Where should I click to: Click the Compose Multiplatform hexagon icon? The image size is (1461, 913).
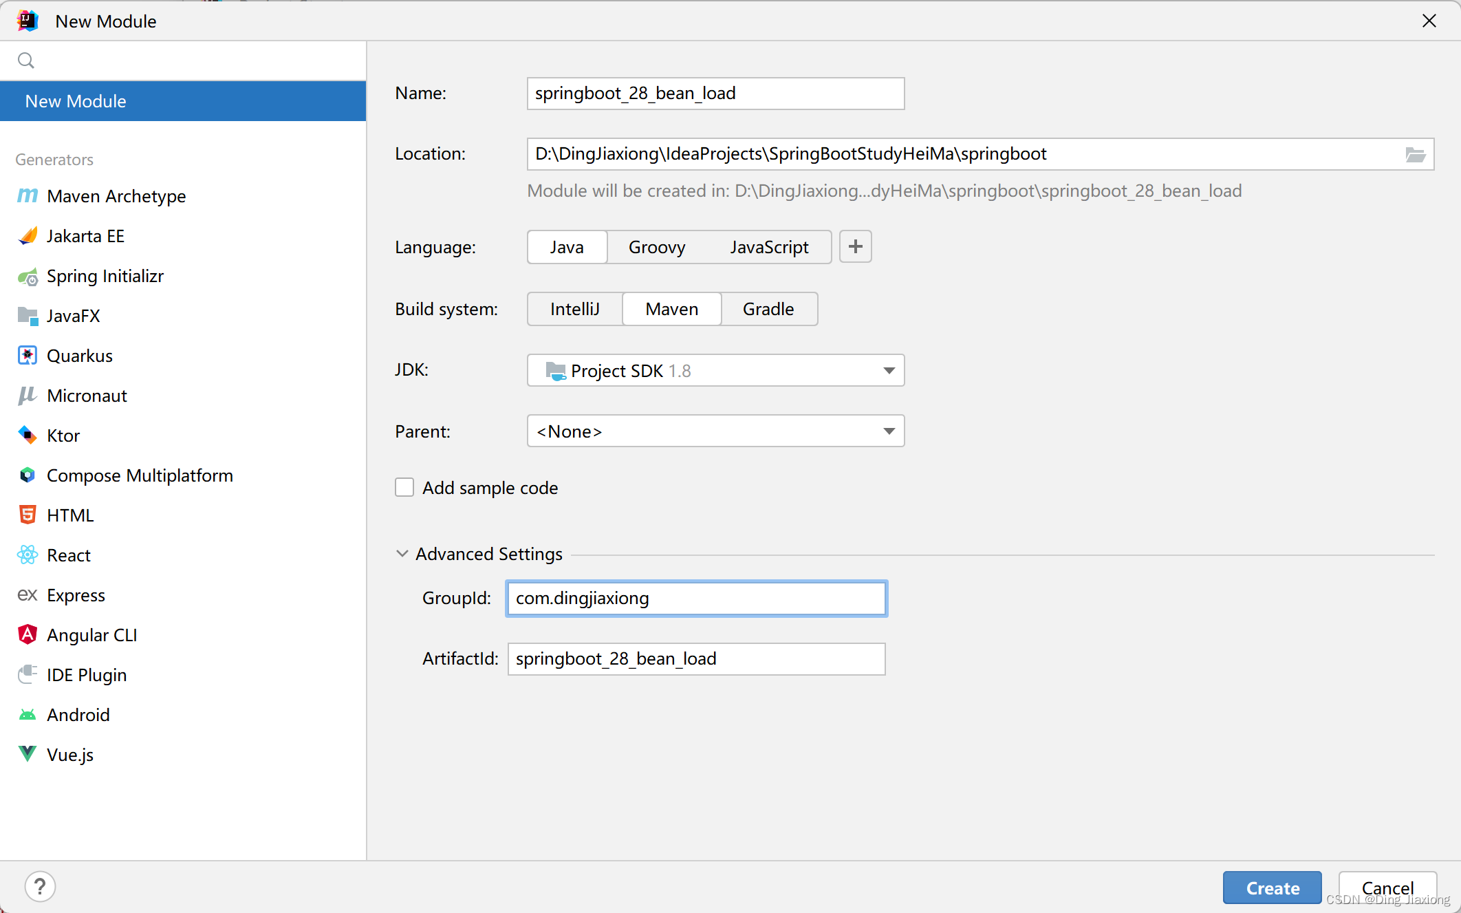coord(28,475)
